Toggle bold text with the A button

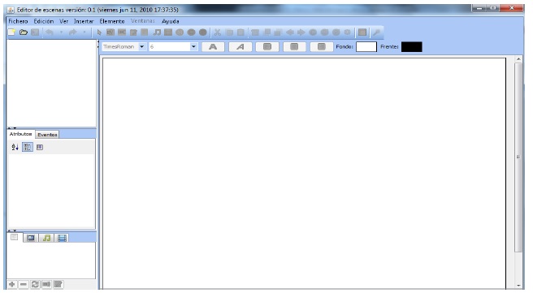213,47
